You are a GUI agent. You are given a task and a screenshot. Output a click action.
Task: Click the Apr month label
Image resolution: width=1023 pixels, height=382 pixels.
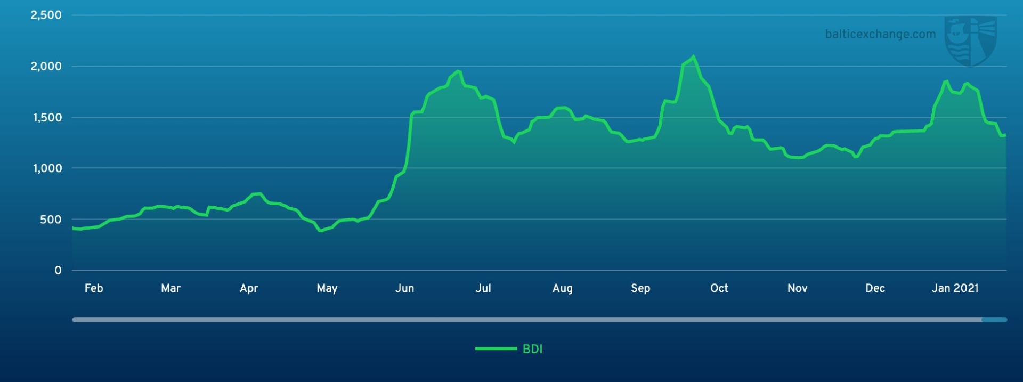coord(249,288)
